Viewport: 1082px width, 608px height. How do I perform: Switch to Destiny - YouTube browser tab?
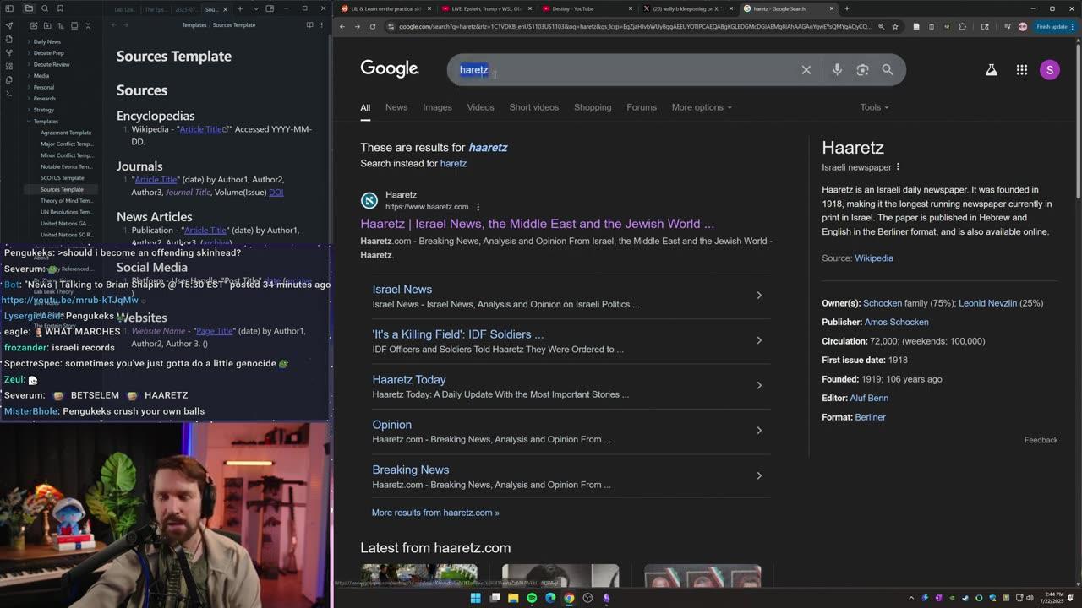(x=585, y=8)
